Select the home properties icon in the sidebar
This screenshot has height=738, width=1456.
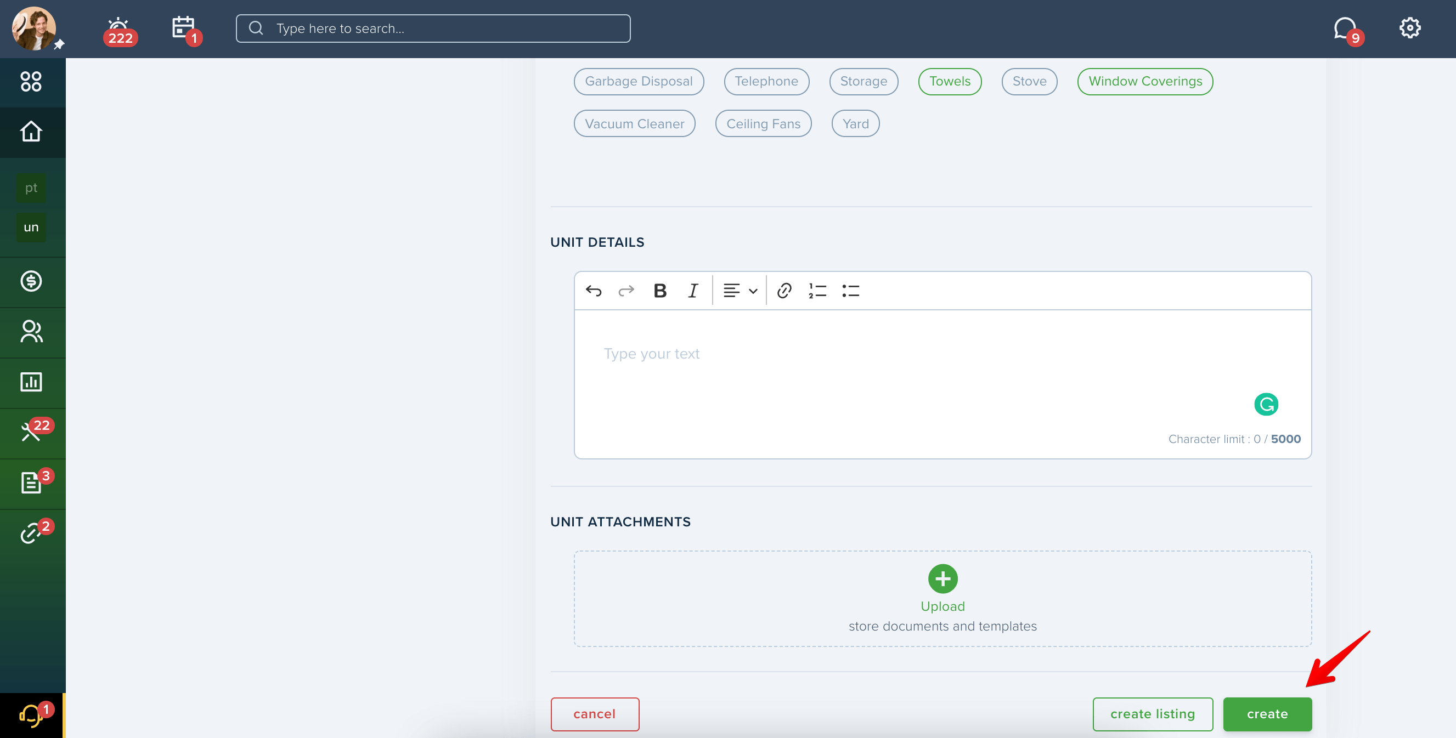(31, 132)
